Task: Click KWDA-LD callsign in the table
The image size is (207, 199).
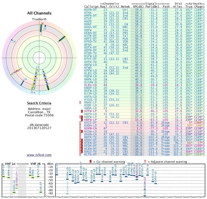Action: (90, 108)
